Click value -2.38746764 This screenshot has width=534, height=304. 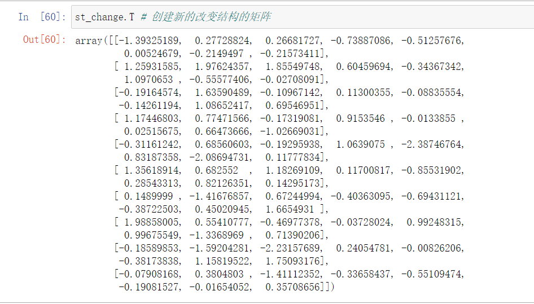coord(431,144)
